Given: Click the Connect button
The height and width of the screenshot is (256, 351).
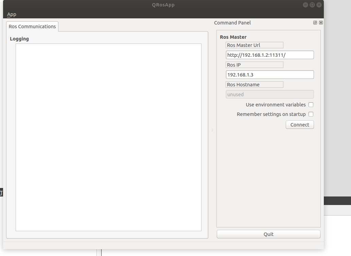Looking at the screenshot, I should 300,125.
